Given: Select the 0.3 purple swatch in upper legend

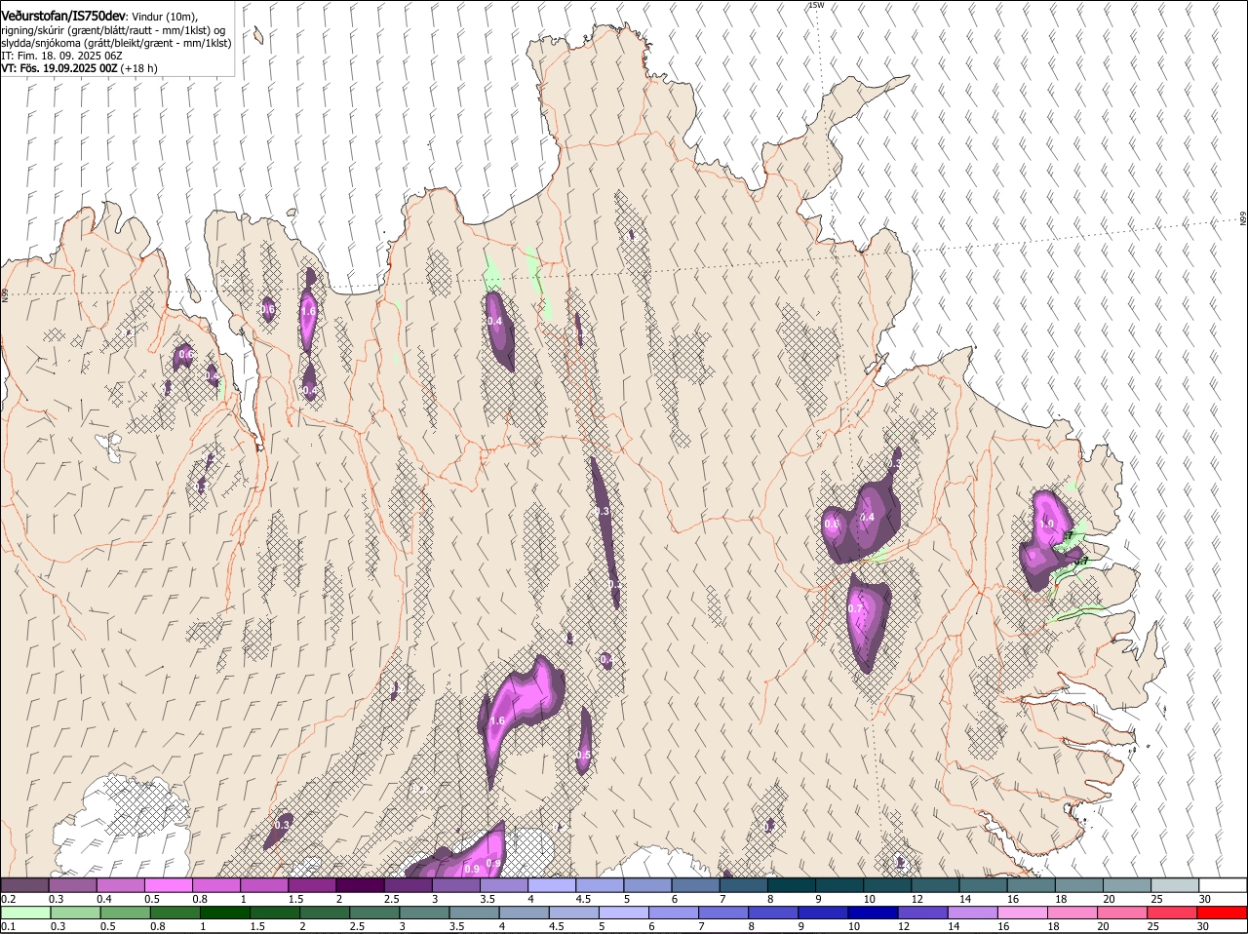Looking at the screenshot, I should point(72,884).
